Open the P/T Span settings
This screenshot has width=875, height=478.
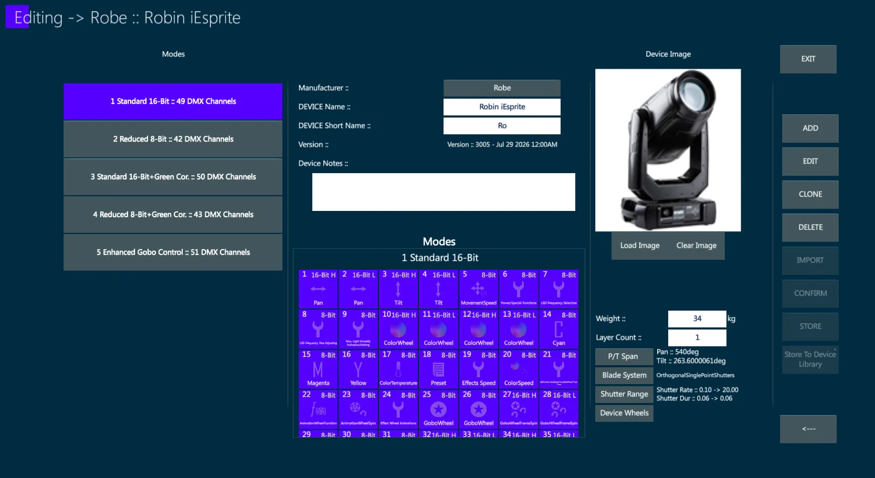pos(624,357)
